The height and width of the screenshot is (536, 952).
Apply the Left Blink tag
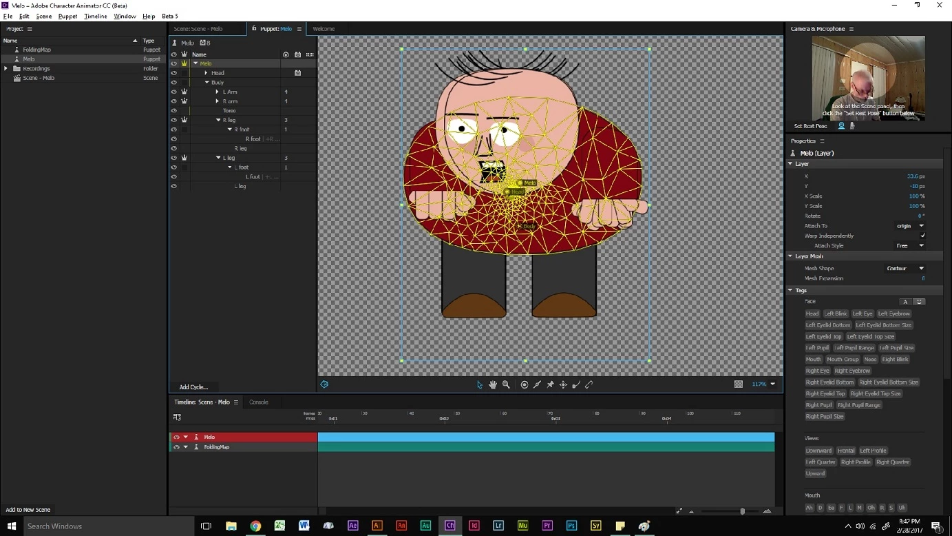(836, 313)
